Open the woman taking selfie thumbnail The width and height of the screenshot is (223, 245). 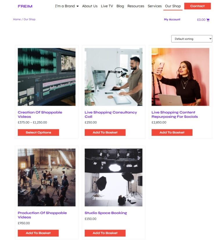point(180,77)
